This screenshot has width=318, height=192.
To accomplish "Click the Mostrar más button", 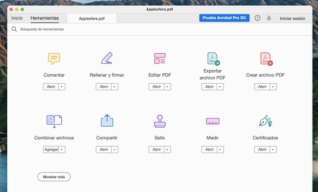I will (54, 177).
